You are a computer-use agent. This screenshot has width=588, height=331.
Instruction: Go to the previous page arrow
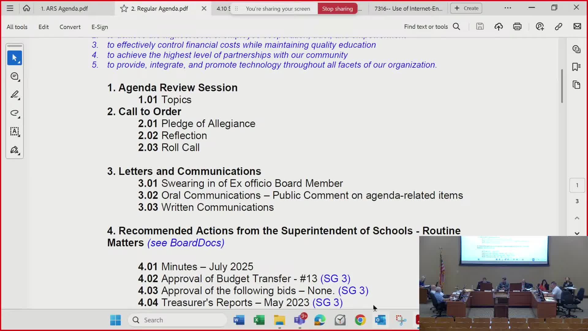pyautogui.click(x=577, y=218)
